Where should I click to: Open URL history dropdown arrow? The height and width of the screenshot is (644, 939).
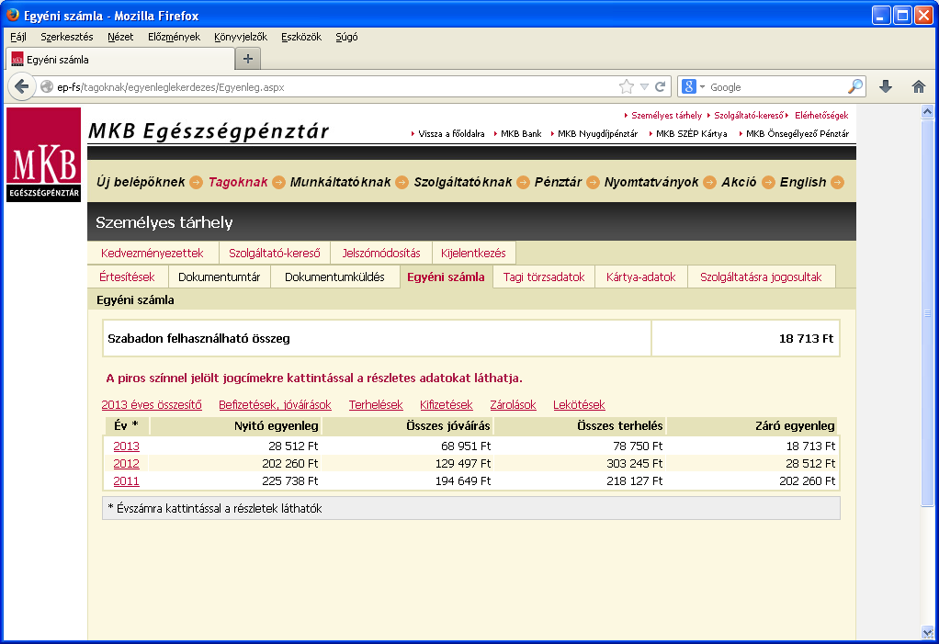[644, 86]
